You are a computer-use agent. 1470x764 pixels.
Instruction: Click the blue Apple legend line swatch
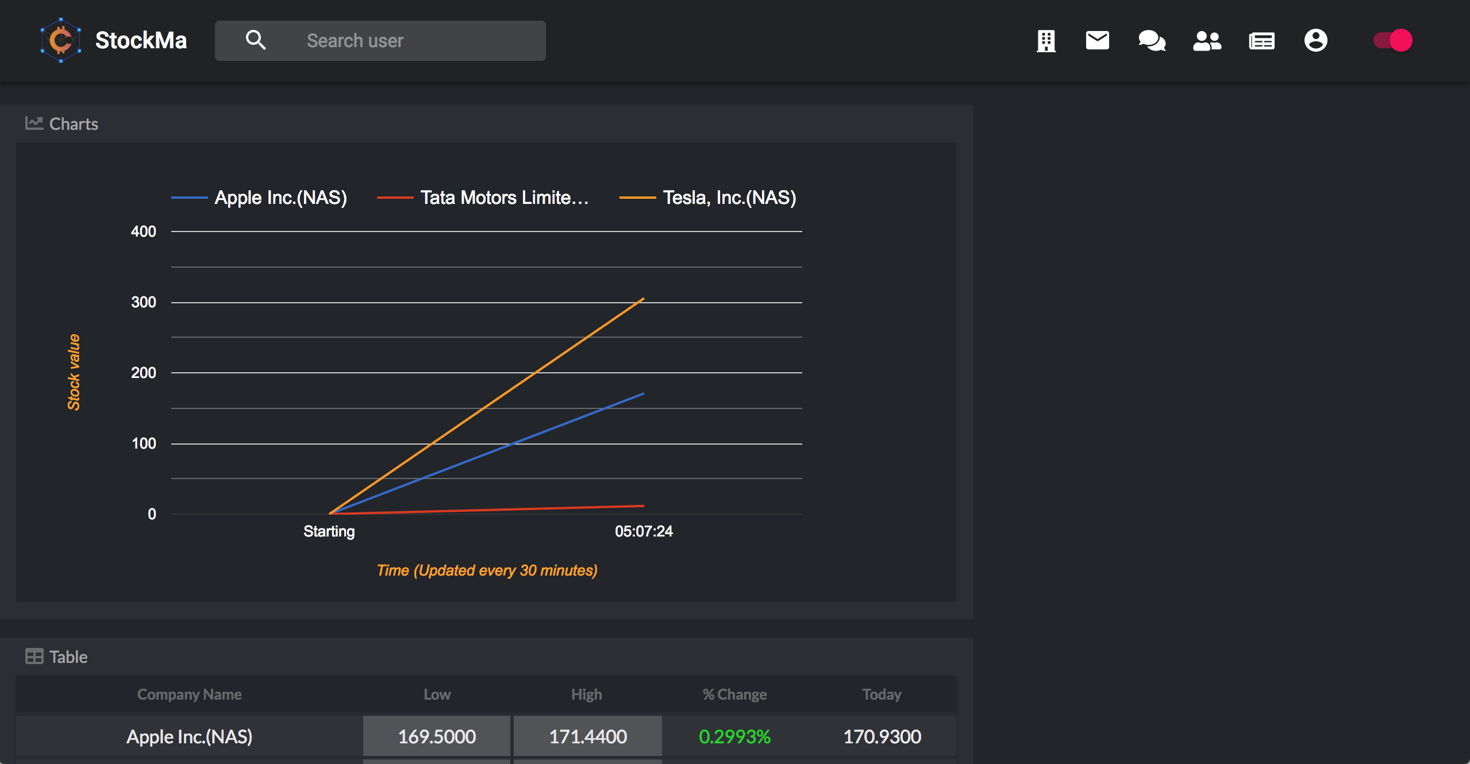coord(189,198)
